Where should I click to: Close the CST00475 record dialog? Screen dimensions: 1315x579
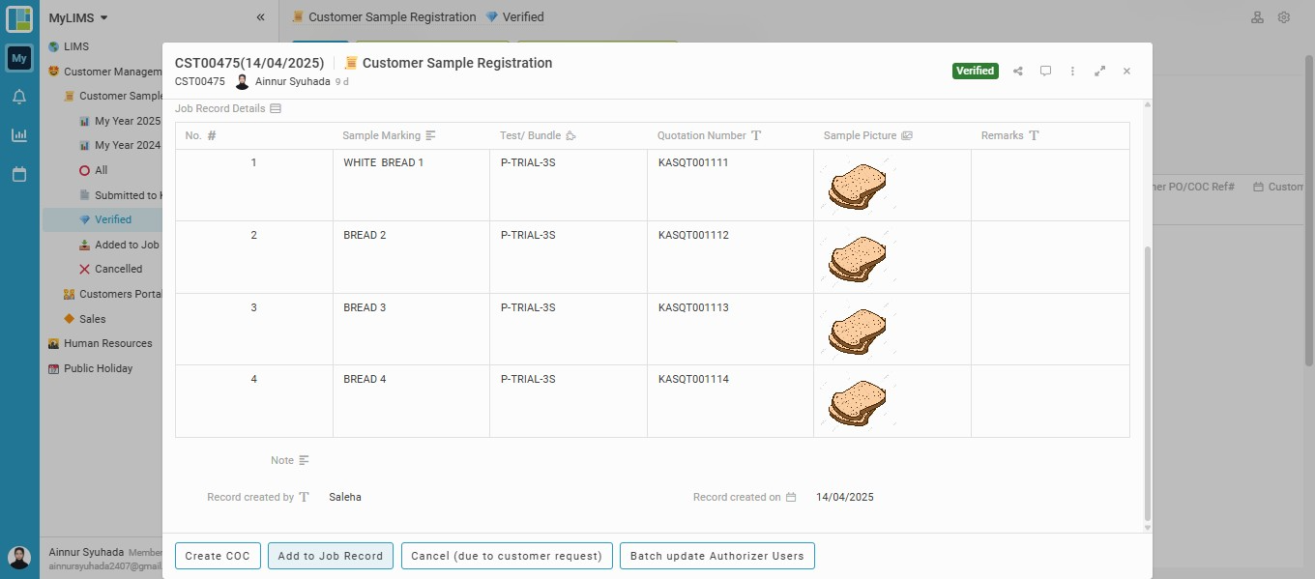pos(1126,71)
